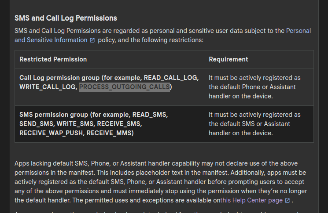Click the "SMS and Call Log Permissions" heading
This screenshot has width=328, height=213.
[x=66, y=18]
